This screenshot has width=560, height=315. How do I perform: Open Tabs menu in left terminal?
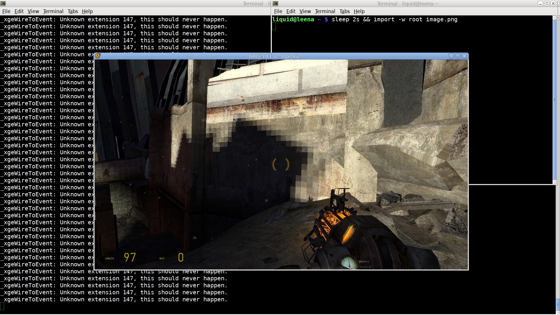[73, 11]
